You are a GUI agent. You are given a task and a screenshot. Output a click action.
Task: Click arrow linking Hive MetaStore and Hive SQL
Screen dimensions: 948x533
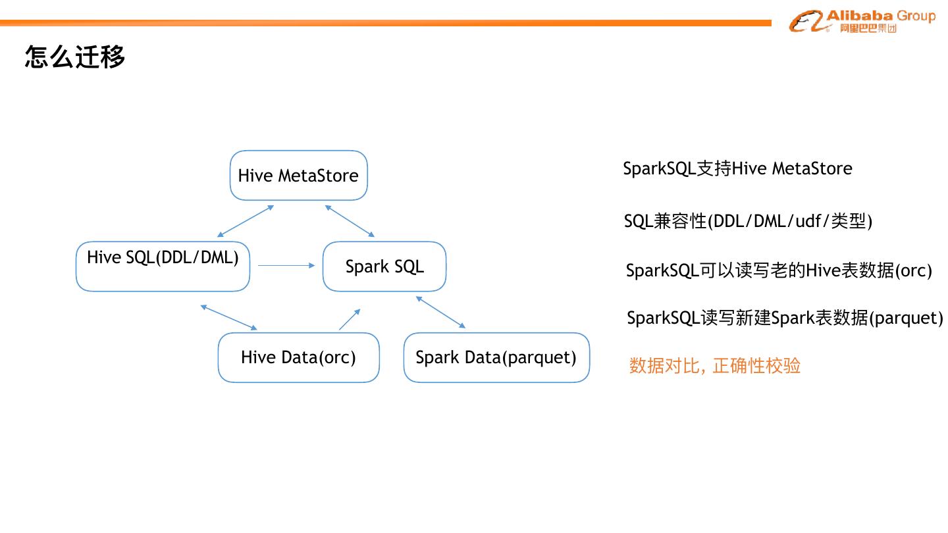pos(246,221)
